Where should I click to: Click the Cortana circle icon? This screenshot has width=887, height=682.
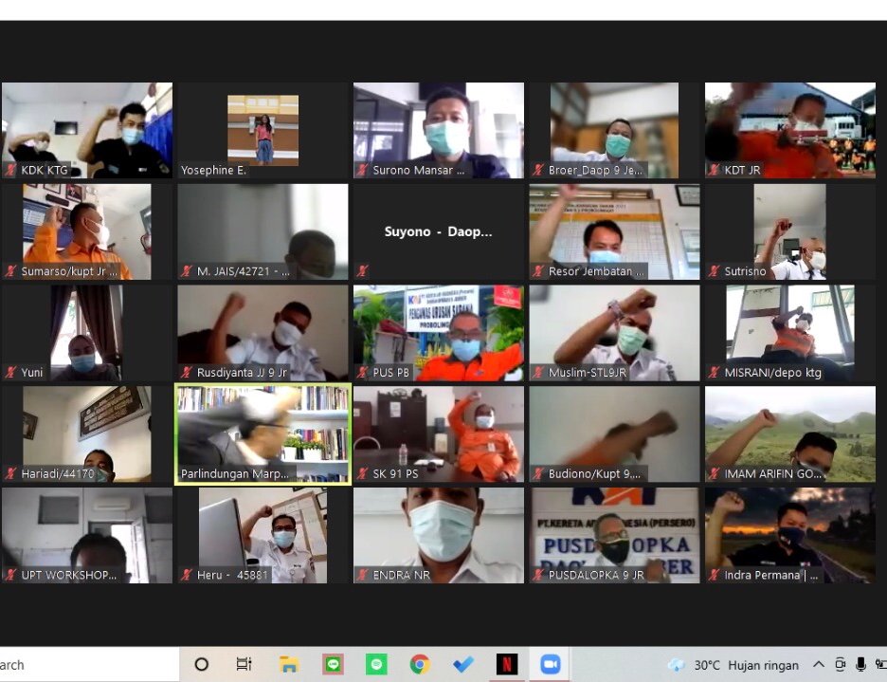(201, 664)
